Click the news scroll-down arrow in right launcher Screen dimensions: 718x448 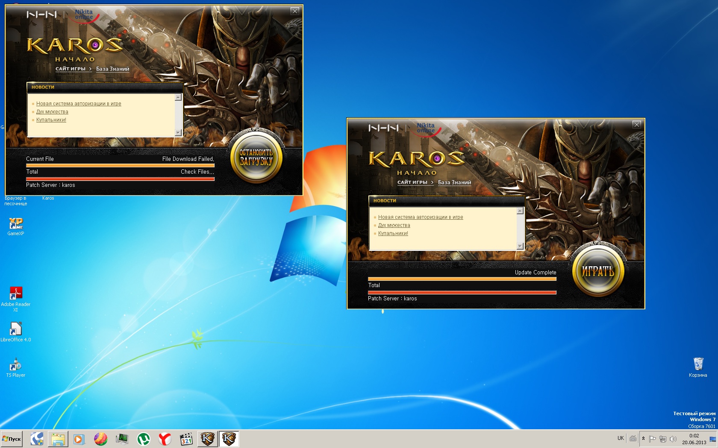520,246
